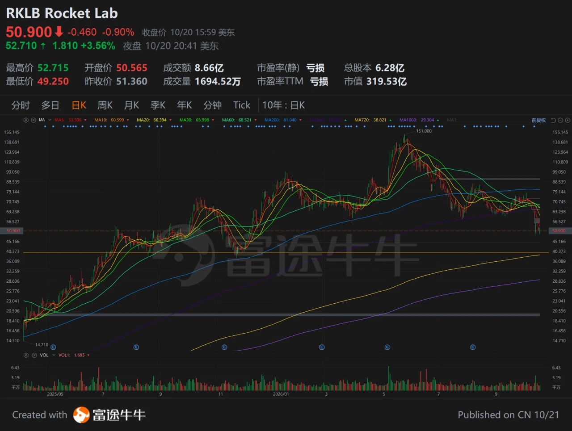Switch to the 分时 intraday tab

tap(21, 105)
